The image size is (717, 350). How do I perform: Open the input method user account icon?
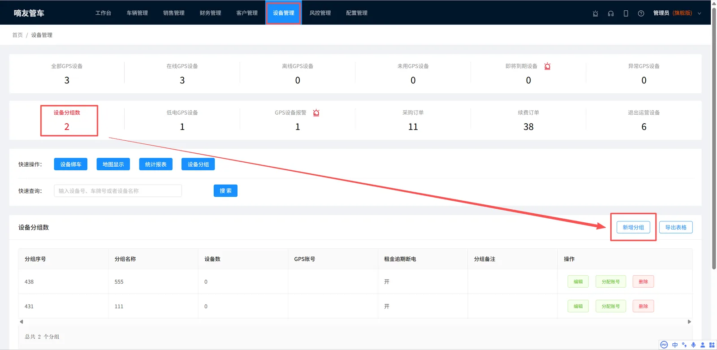coord(703,345)
